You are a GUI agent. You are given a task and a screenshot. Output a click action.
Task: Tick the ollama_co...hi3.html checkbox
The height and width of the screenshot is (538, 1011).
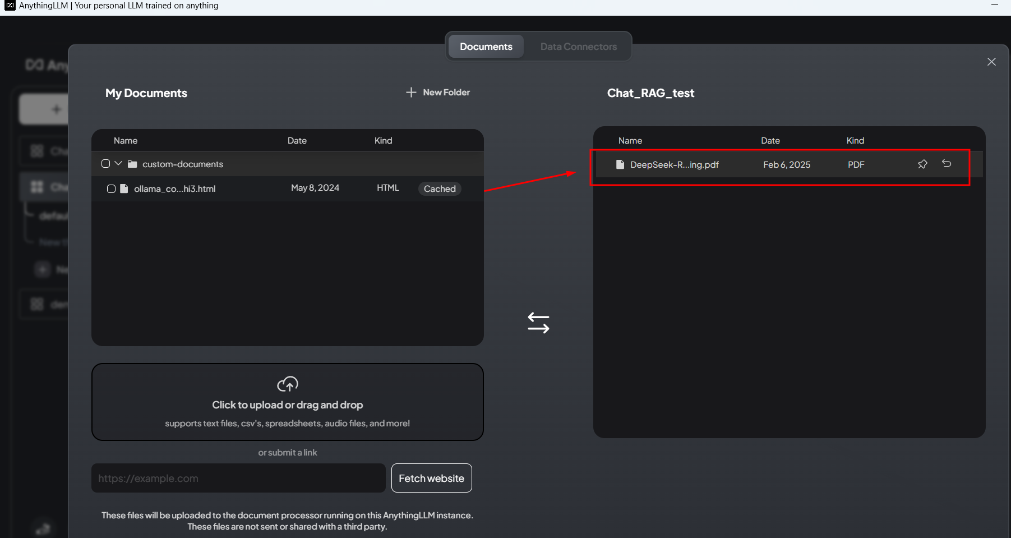point(111,188)
